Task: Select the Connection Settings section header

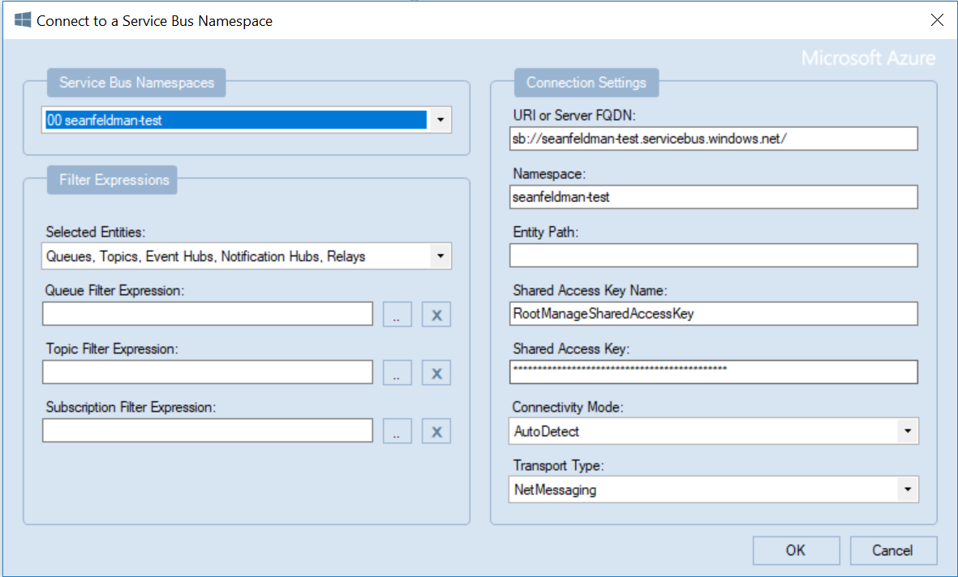Action: pos(586,82)
